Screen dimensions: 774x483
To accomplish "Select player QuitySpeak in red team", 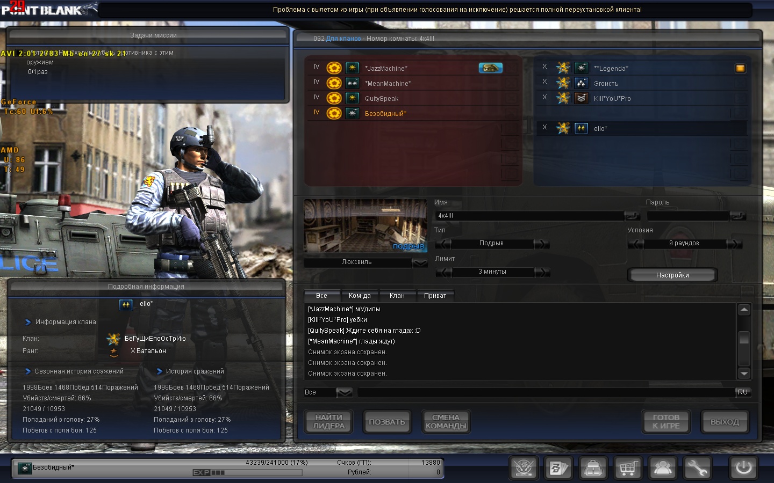I will [414, 98].
